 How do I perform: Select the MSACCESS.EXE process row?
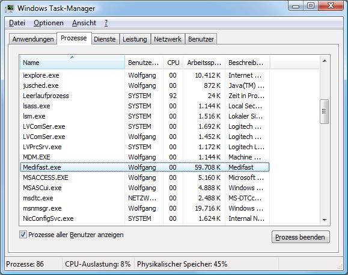click(144, 178)
